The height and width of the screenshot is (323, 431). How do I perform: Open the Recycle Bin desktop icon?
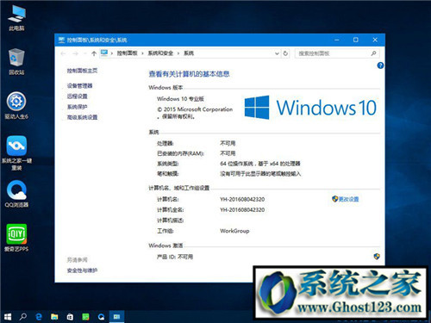point(16,61)
